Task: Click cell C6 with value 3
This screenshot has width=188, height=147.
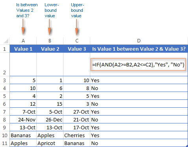Action: [x=77, y=104]
